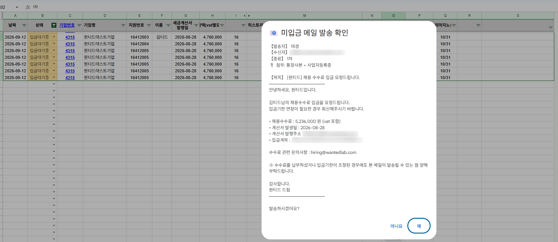Select the 16412003 지원번호 cell
Screen dimensions: 558x242
pos(140,37)
